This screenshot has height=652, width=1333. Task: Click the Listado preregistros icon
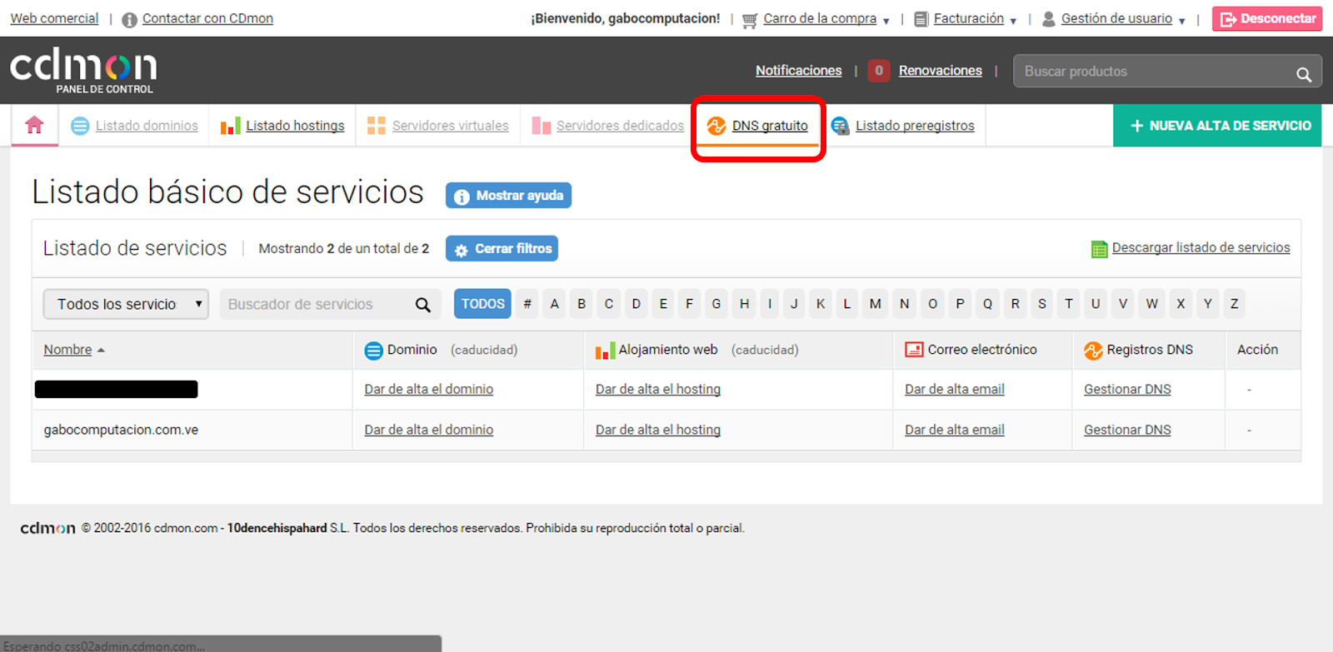click(841, 126)
